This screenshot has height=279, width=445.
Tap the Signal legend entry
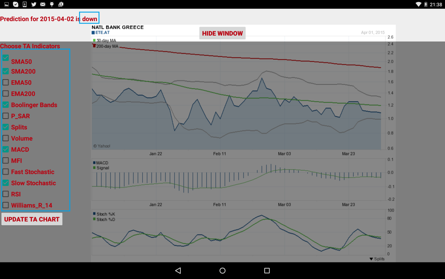[101, 168]
